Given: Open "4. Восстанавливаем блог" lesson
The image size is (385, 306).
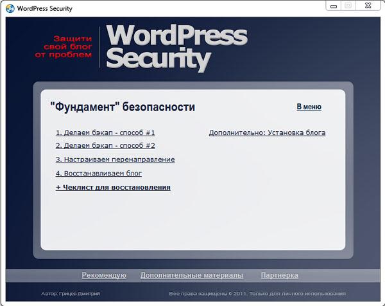Looking at the screenshot, I should tap(98, 174).
